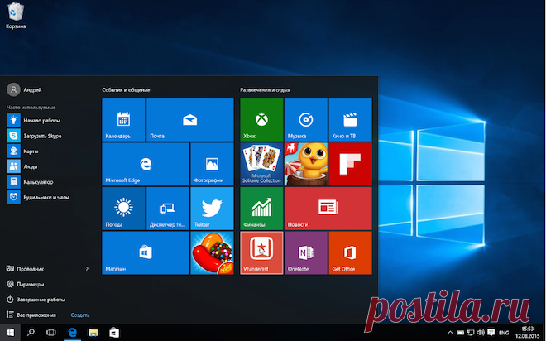The image size is (546, 341).
Task: Open the Xbox tile
Action: [x=261, y=119]
